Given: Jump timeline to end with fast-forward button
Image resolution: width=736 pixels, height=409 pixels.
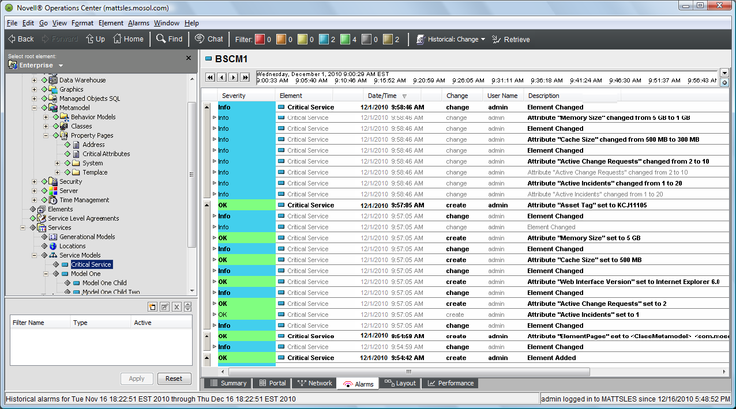Looking at the screenshot, I should click(x=245, y=77).
